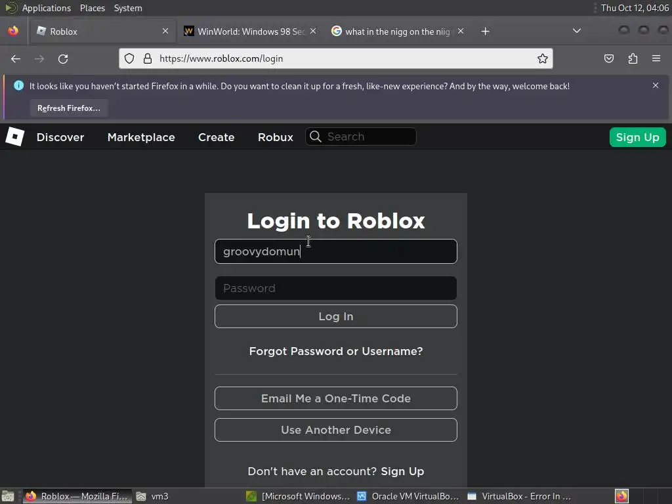Open the Places menu
Image resolution: width=672 pixels, height=504 pixels.
point(93,8)
